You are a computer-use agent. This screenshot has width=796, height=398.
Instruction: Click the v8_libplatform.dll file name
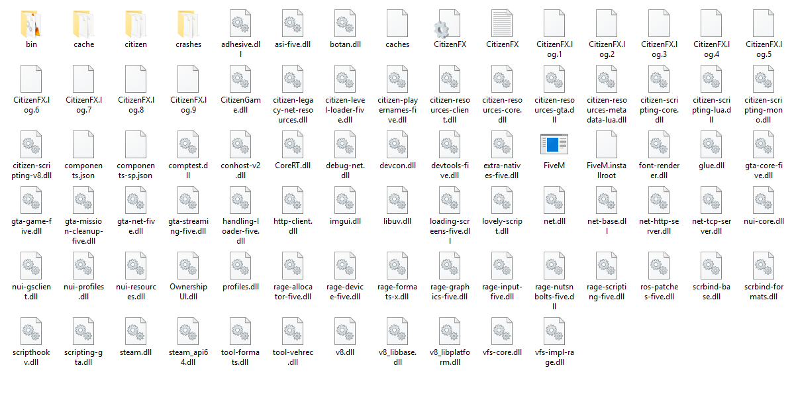pyautogui.click(x=450, y=357)
